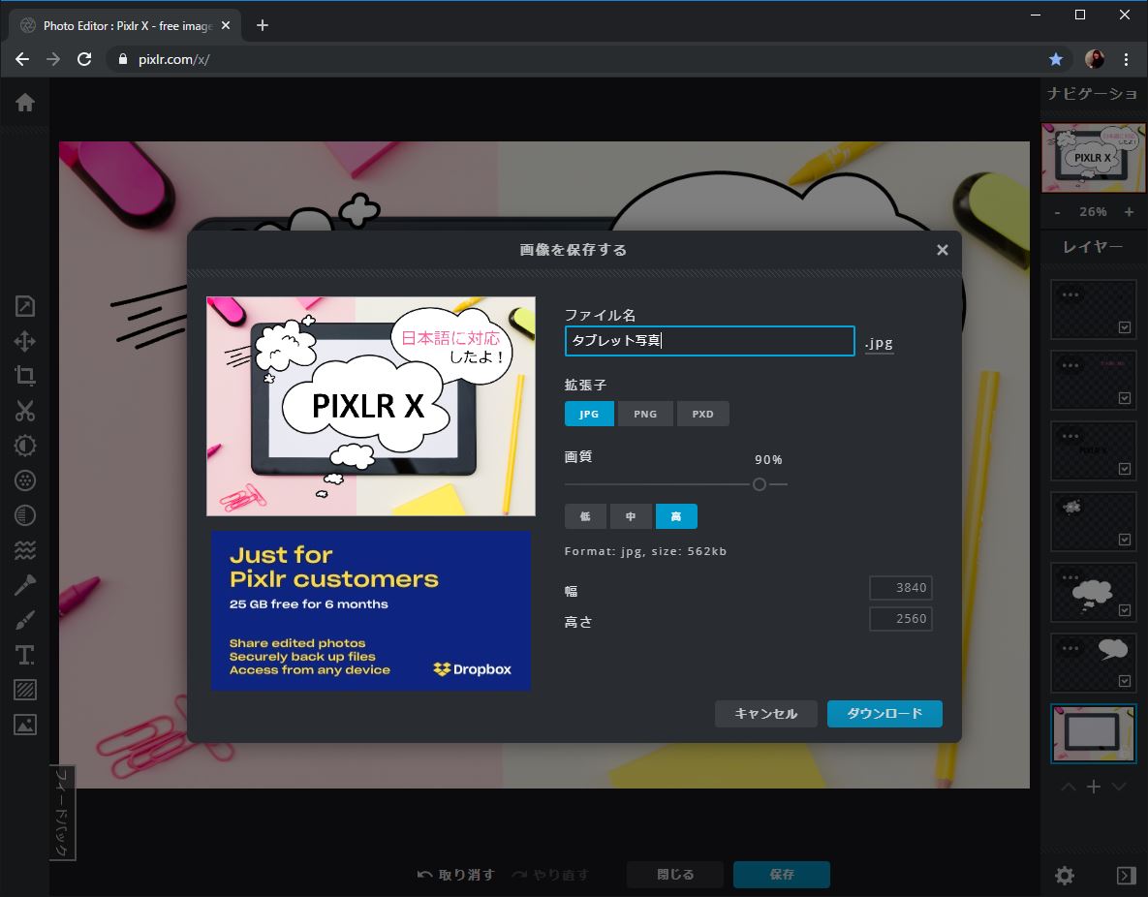Toggle visibility of fourth layer checkbox
Screen dimensions: 1148x897
(1125, 540)
